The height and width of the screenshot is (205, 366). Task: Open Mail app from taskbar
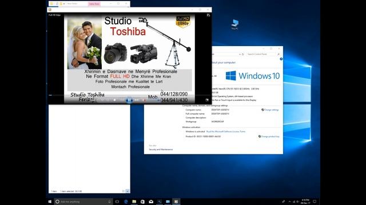[x=151, y=202]
